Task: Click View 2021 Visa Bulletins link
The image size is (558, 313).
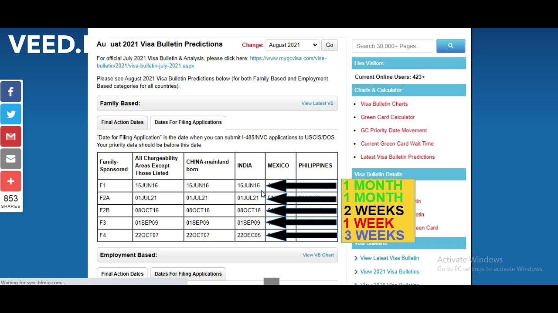Action: 390,272
